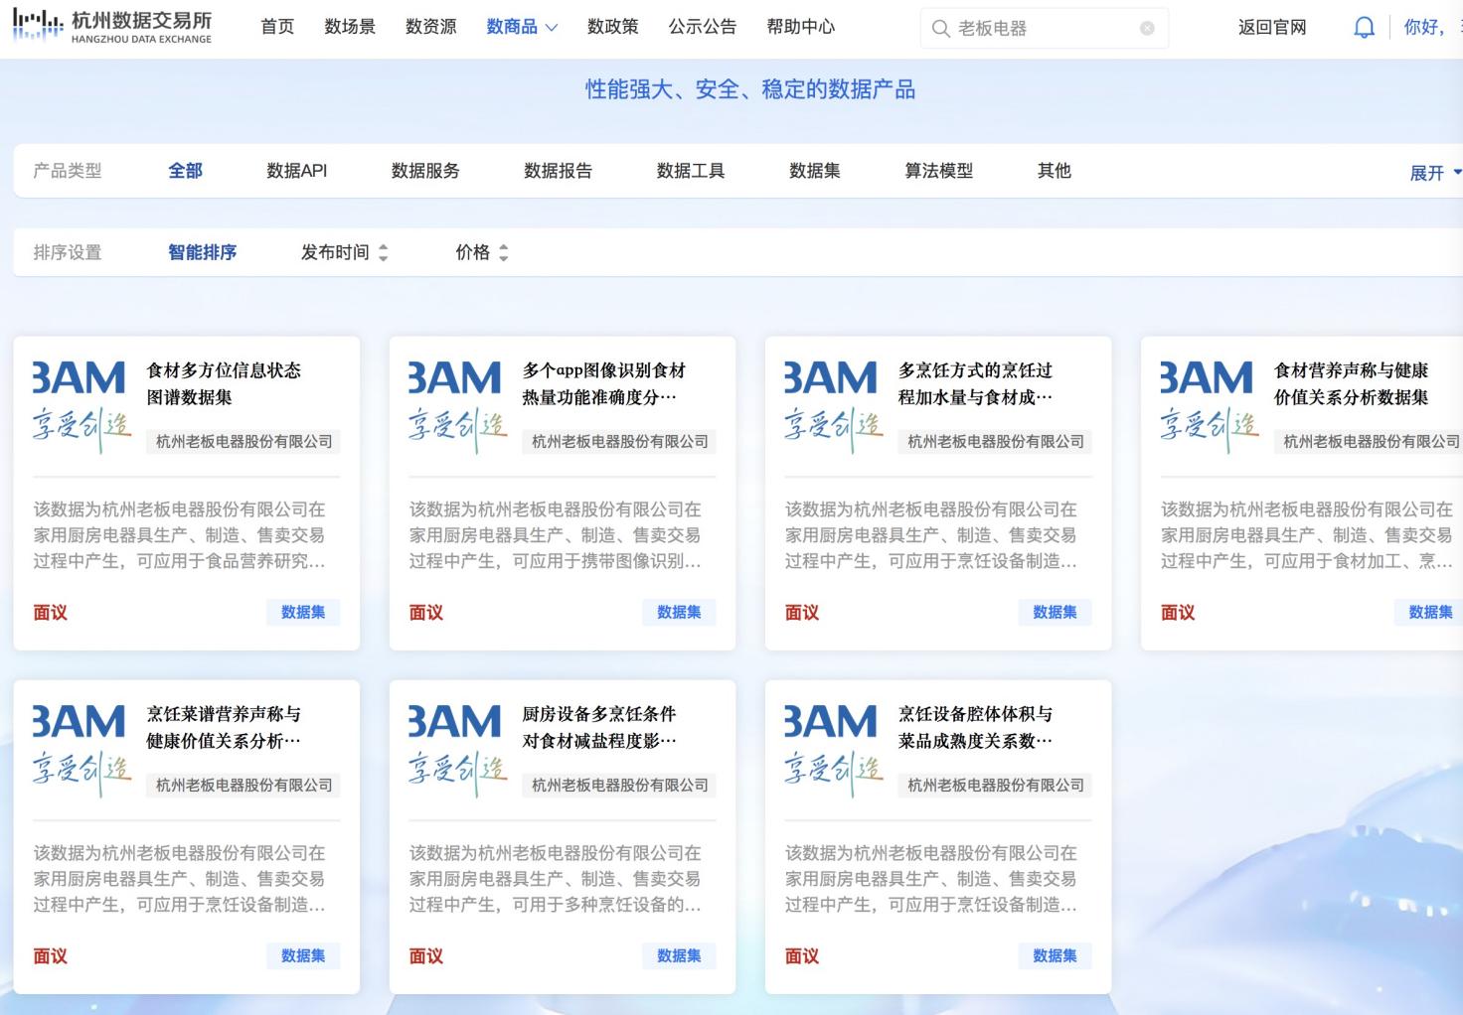Open the 多个app图像识别食材 card title
Viewport: 1463px width, 1015px height.
click(x=604, y=383)
